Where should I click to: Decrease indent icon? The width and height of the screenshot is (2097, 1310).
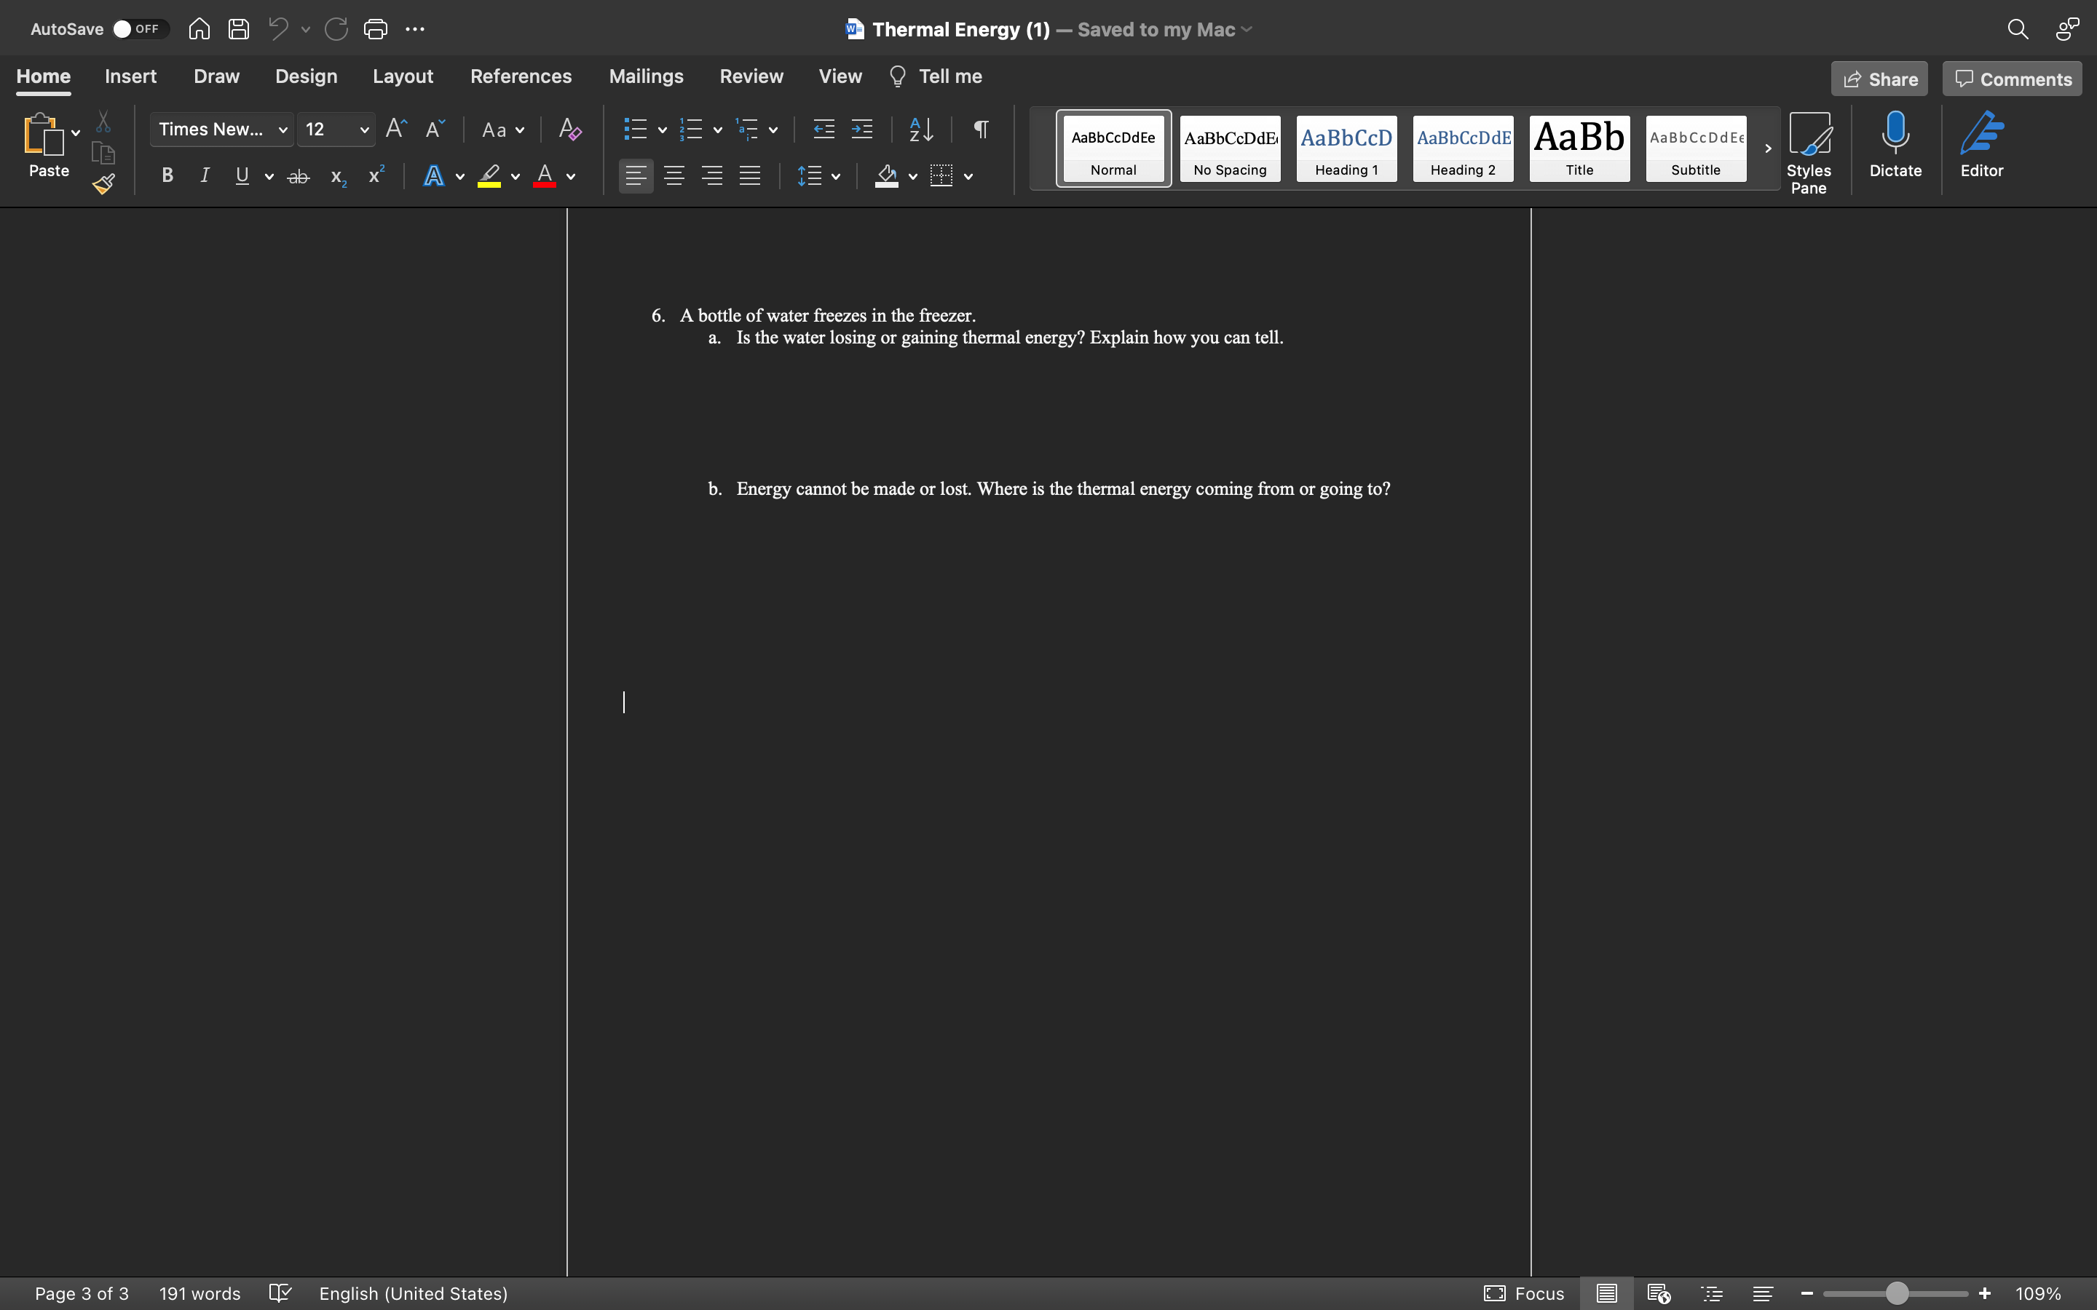pos(824,129)
